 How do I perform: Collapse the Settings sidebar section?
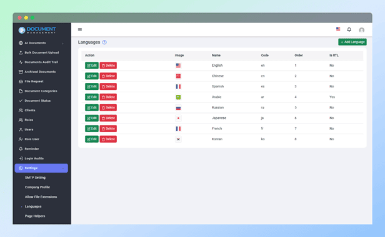(41, 168)
